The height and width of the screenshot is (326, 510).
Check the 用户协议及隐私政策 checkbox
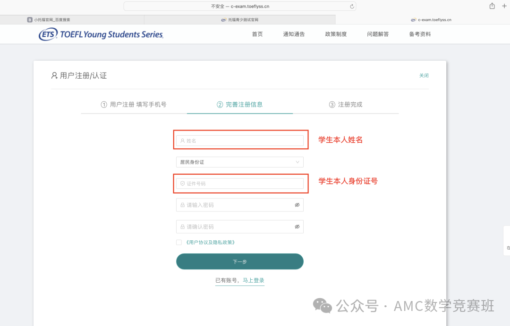[x=179, y=242]
